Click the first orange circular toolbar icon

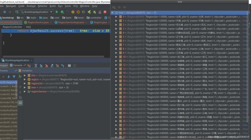pyautogui.click(x=73, y=12)
